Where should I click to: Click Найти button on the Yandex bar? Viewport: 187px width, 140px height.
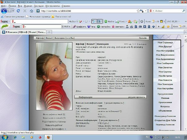[x=72, y=21]
